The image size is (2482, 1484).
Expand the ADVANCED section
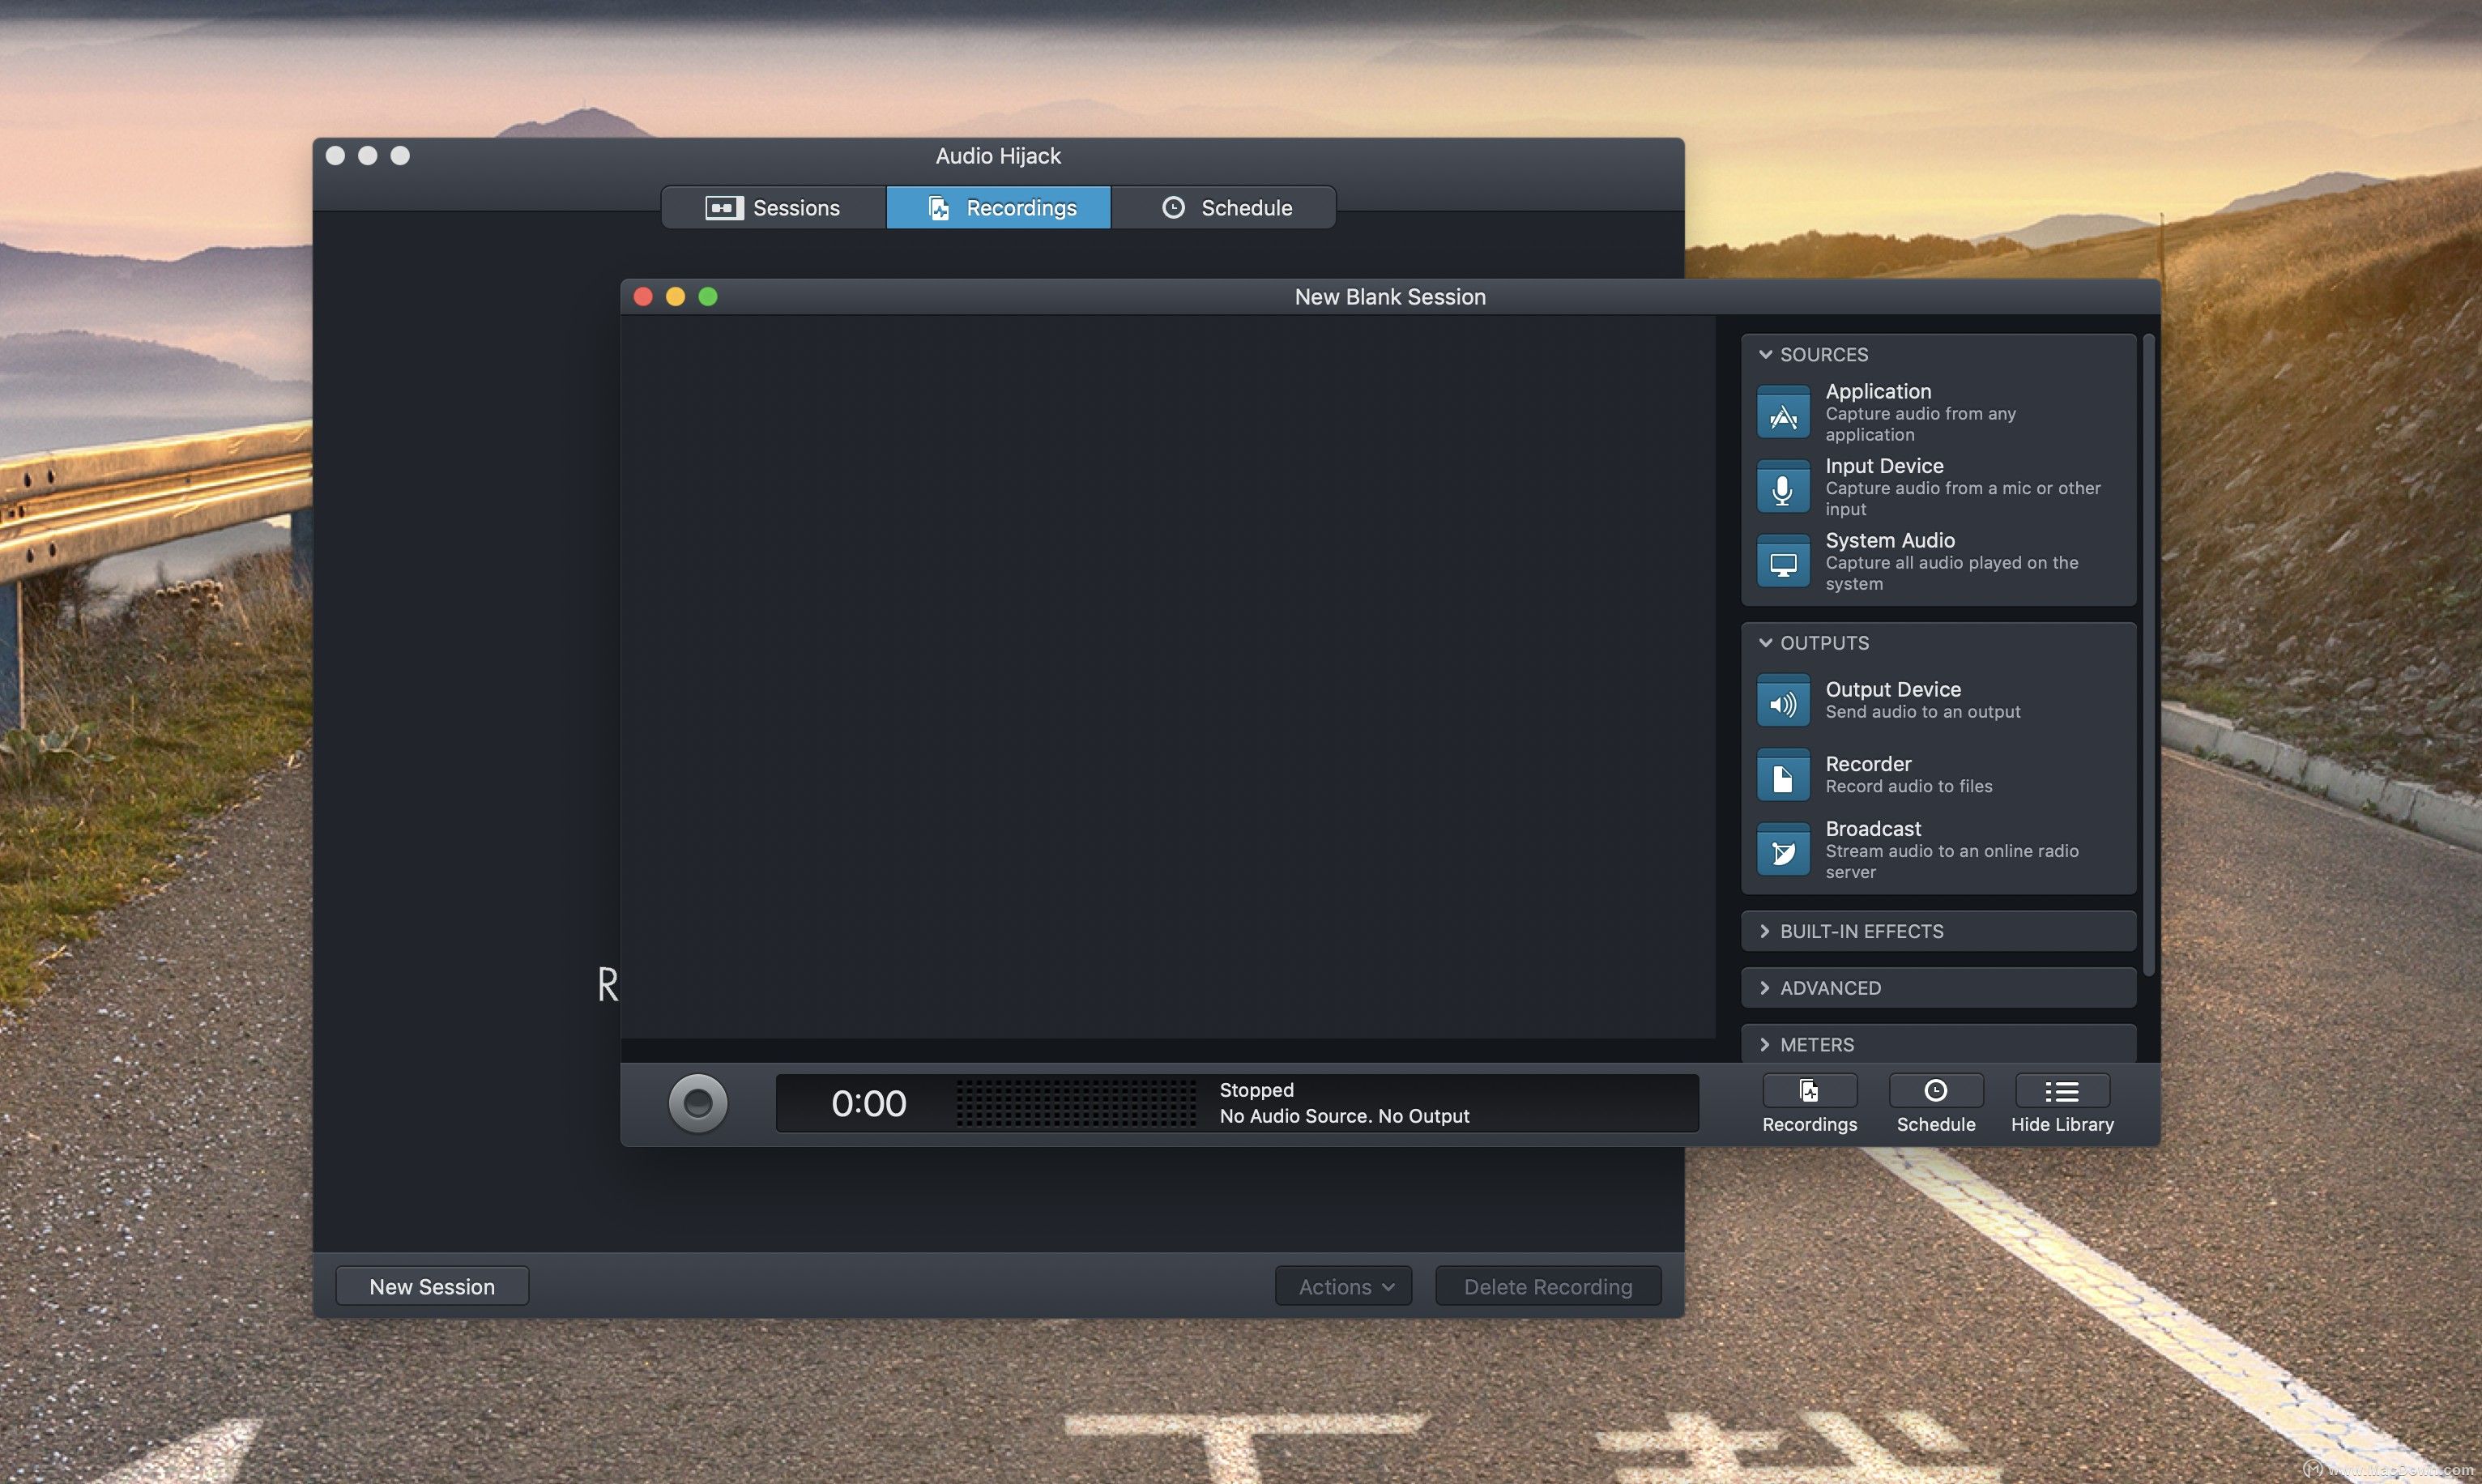tap(1935, 988)
